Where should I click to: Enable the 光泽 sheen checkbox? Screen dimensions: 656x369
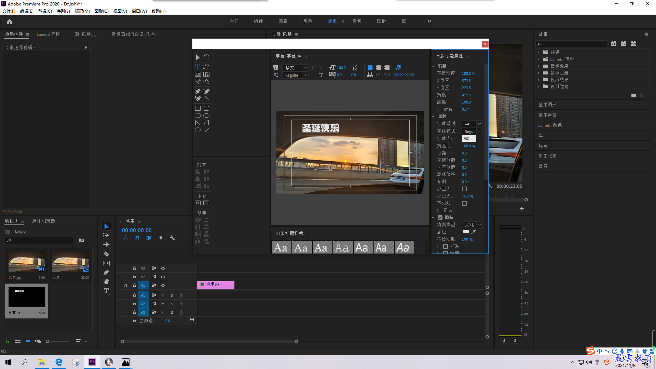coord(446,246)
